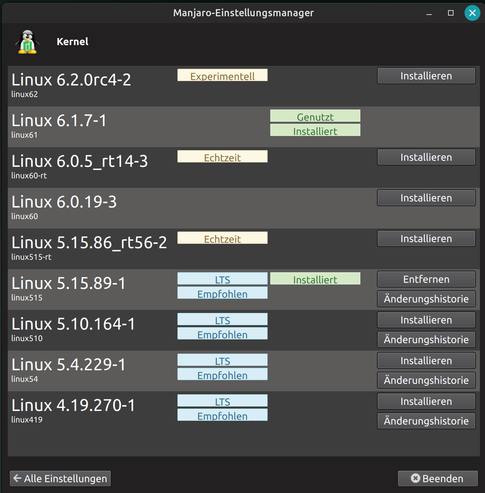Install the Linux 5.4.229-1 LTS kernel
485x493 pixels.
coord(426,360)
